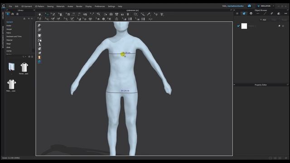Select the highlighted Select/Move tool
Screen dimensions: 290x163
coord(47,14)
